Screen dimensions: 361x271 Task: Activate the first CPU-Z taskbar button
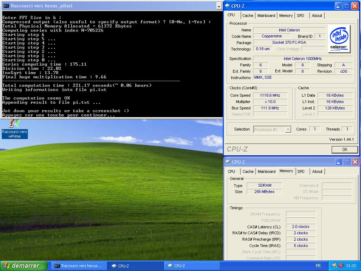[136, 266]
